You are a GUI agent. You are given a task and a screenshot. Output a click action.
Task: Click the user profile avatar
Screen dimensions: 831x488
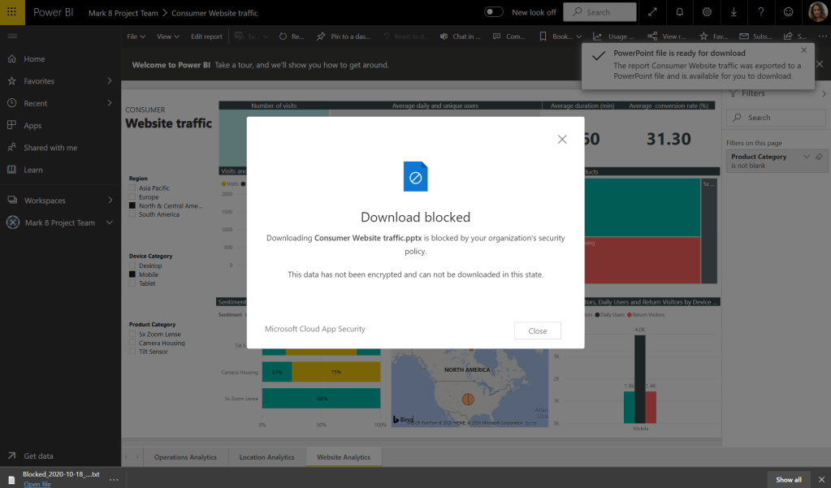[816, 12]
